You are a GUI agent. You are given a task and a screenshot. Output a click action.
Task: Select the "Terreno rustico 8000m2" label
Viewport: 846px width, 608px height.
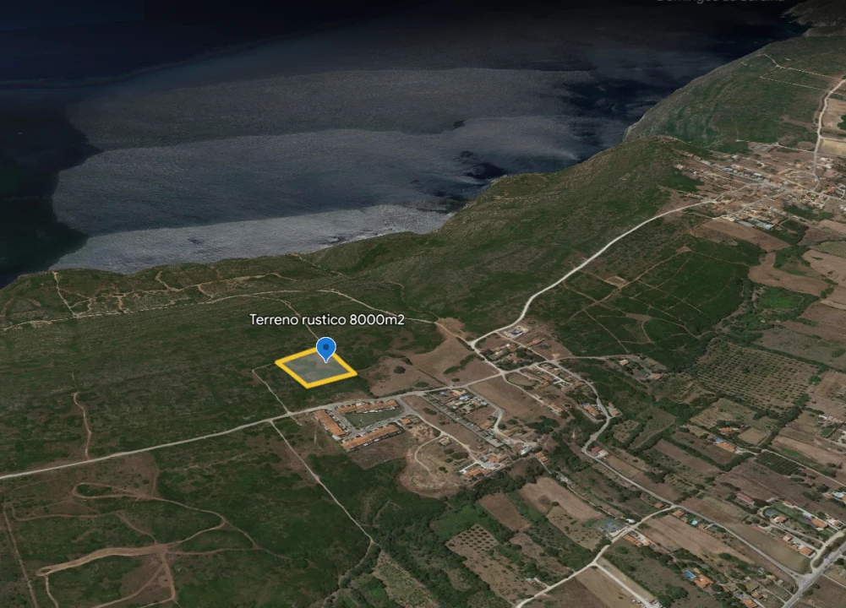point(326,319)
